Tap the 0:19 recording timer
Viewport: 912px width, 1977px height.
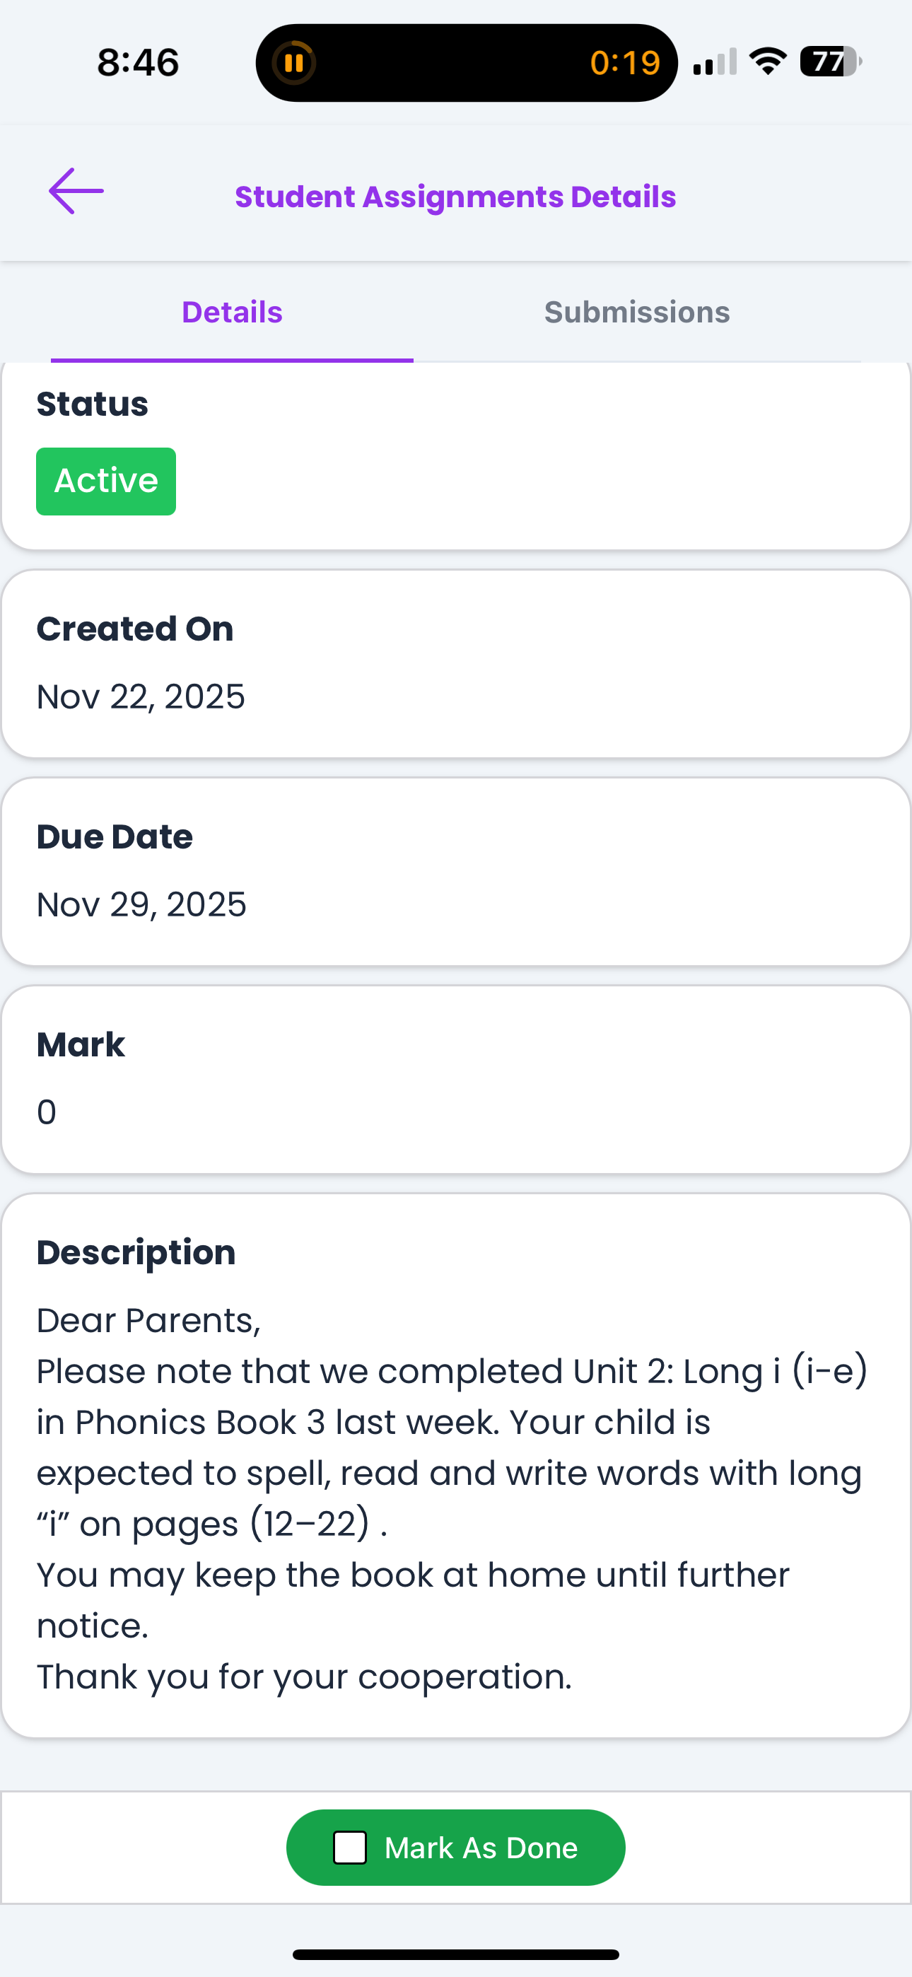(x=625, y=63)
